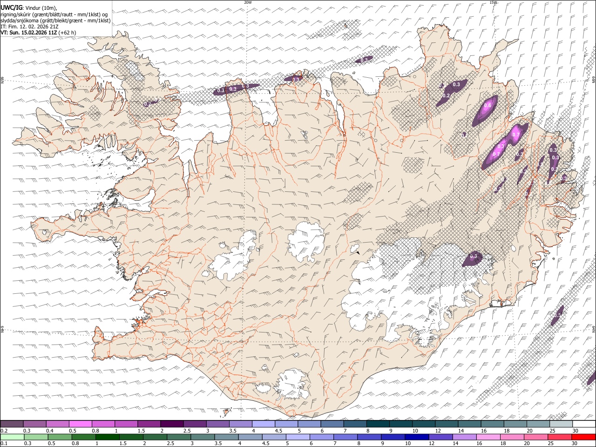Click the lower legend swatch between 0.8 and 1

tap(83, 437)
